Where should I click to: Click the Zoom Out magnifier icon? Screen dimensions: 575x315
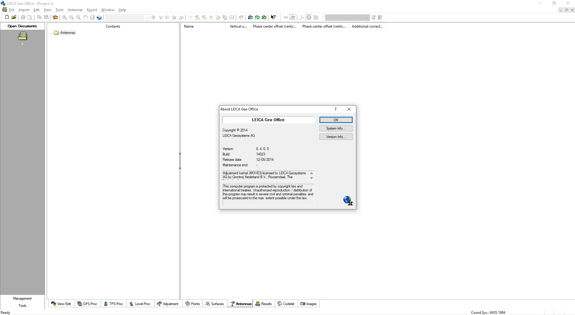pos(71,17)
